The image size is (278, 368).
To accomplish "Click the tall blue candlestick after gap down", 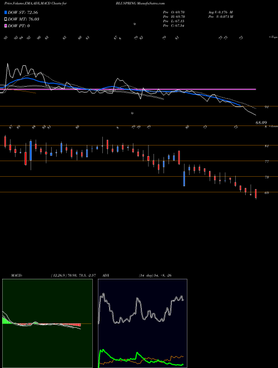I will point(184,178).
